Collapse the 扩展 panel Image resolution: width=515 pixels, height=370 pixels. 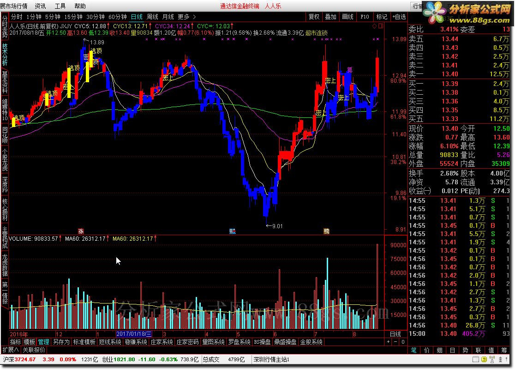11,350
